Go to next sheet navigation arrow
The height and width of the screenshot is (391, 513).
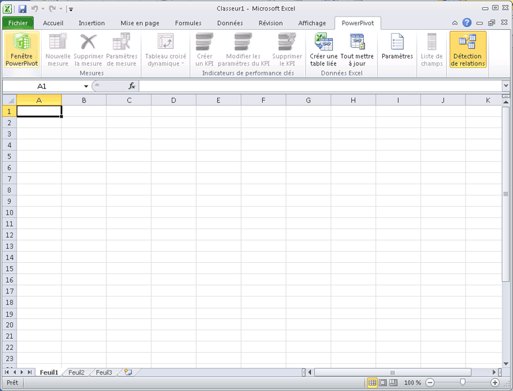22,373
